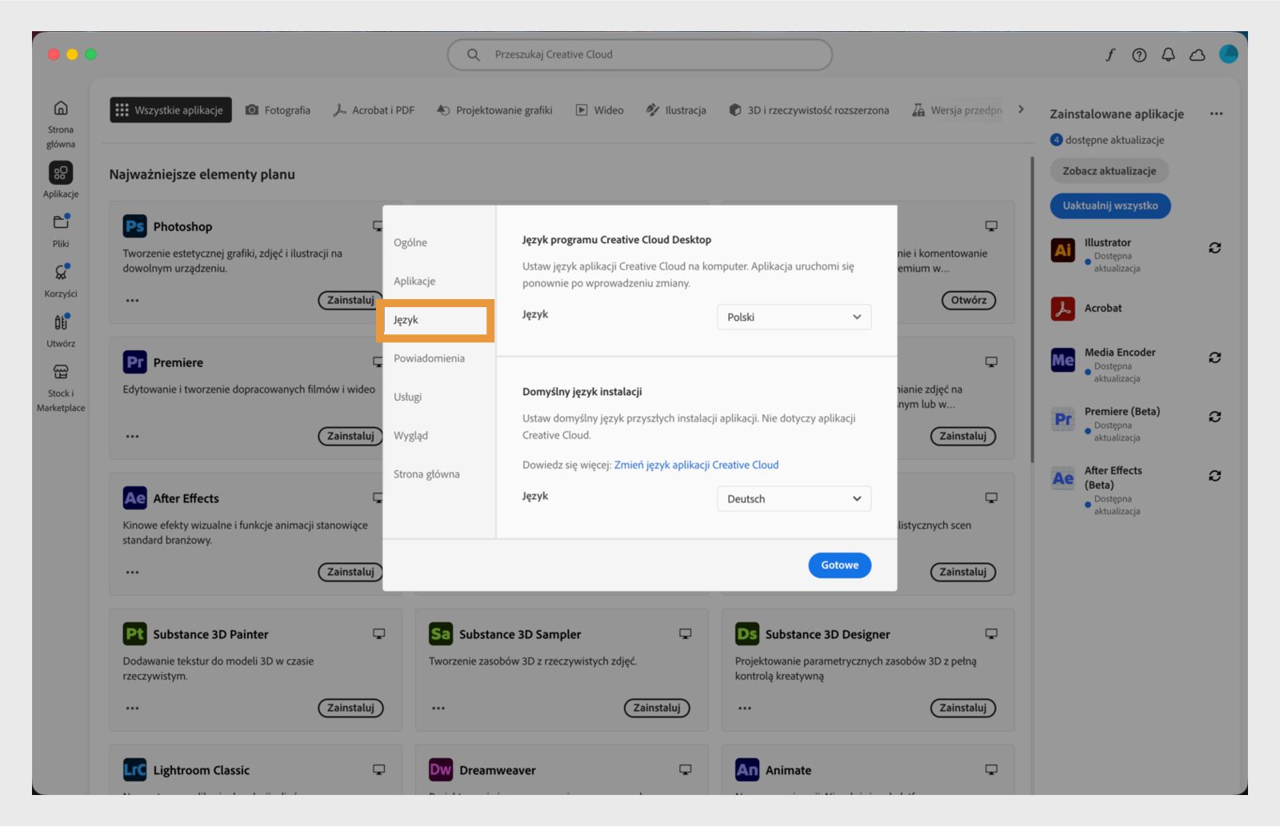Install Substance 3D Sampler with Zainstaluj
The width and height of the screenshot is (1280, 827).
[656, 708]
